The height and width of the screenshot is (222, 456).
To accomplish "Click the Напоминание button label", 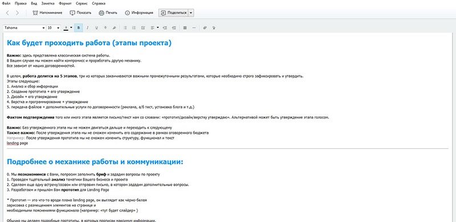I will (x=51, y=12).
